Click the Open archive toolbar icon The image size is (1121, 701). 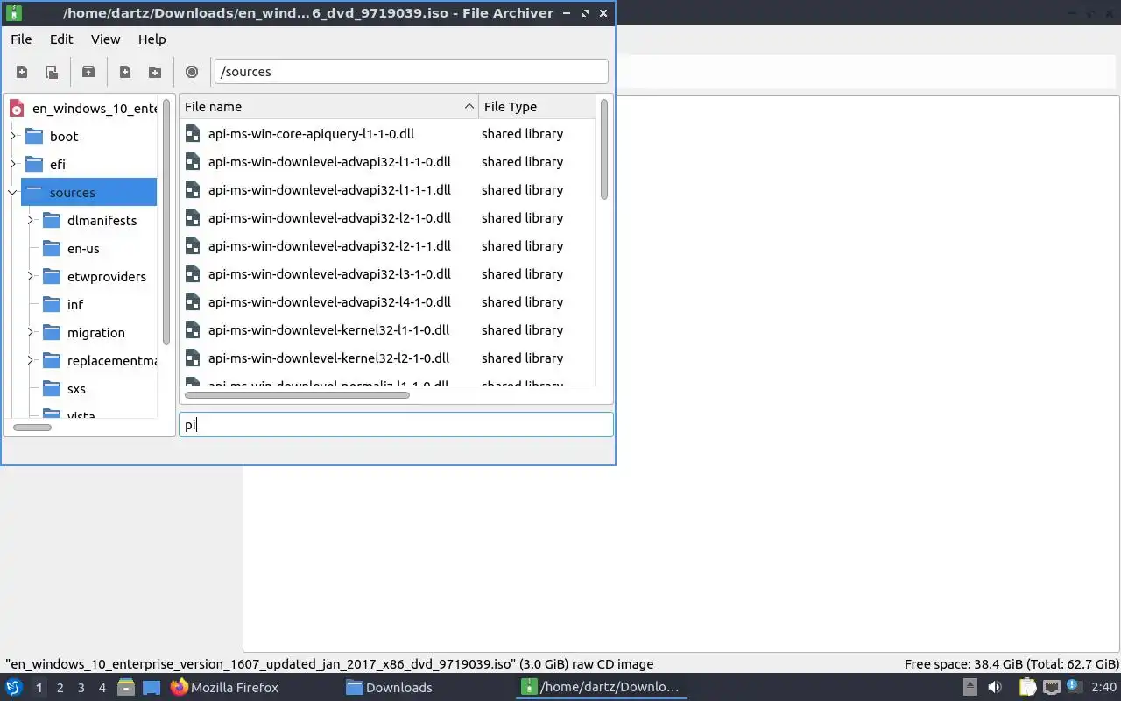tap(52, 72)
